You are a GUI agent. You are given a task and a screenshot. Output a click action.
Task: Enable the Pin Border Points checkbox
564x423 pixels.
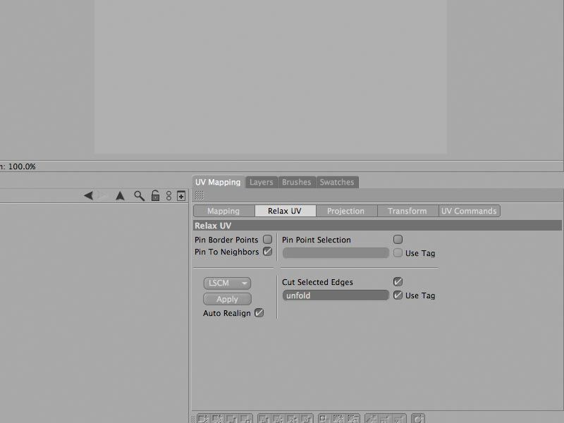[267, 240]
